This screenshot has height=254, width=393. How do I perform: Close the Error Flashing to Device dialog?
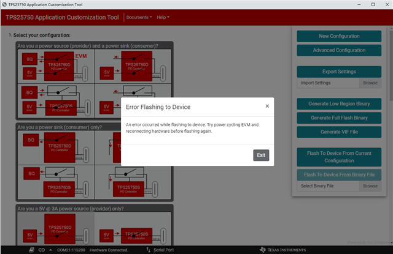[x=267, y=106]
